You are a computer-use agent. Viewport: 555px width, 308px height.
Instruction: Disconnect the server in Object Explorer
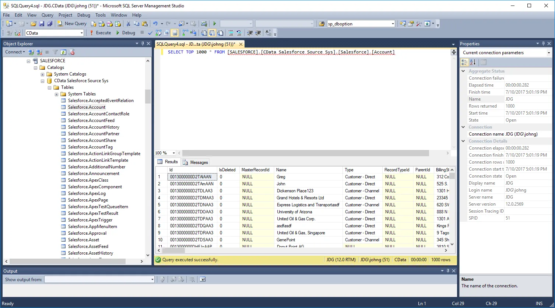click(39, 52)
